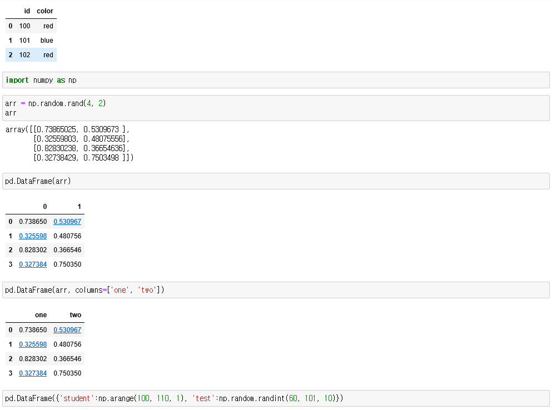This screenshot has height=410, width=552.
Task: Click the 'blue' color cell
Action: [x=47, y=41]
